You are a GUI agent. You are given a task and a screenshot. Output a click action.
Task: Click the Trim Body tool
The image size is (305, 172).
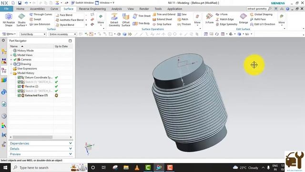tap(141, 23)
